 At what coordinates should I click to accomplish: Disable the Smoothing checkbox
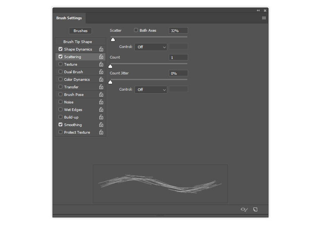click(60, 125)
